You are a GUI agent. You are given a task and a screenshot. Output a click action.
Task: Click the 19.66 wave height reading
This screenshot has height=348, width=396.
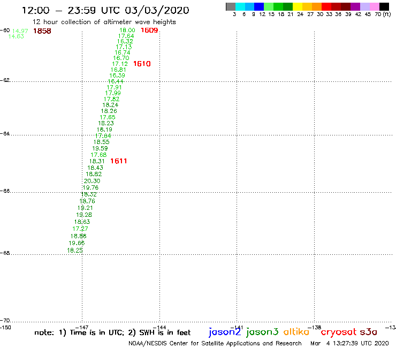click(77, 243)
